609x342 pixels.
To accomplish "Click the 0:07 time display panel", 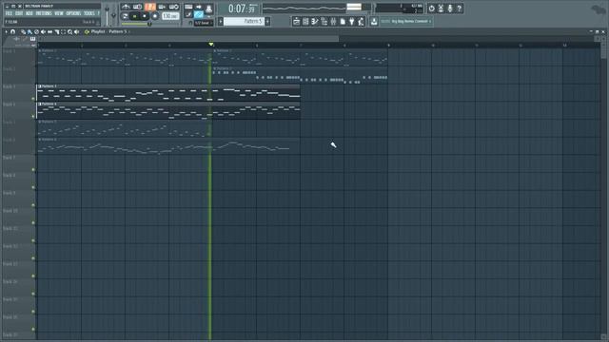I will [239, 9].
